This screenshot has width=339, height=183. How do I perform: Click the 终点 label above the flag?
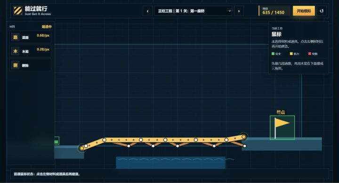pyautogui.click(x=281, y=112)
